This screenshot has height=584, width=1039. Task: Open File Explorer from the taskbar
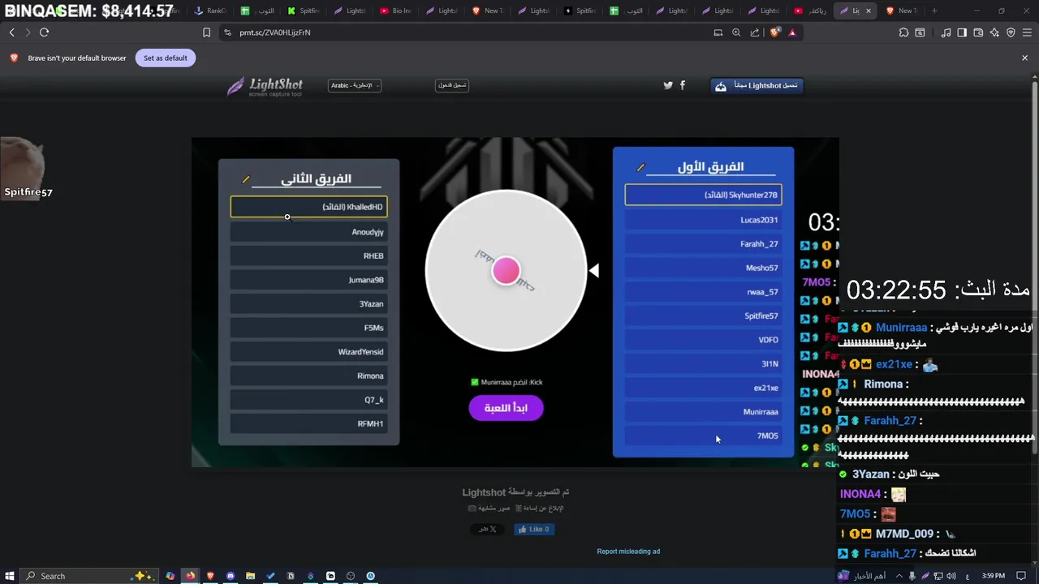[x=250, y=576]
